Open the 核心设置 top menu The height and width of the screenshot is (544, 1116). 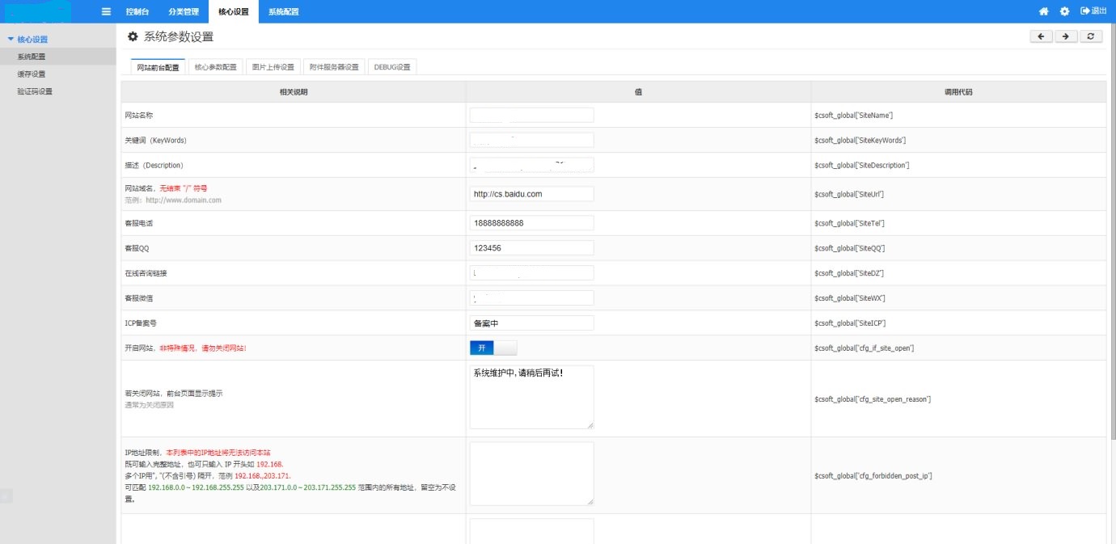[234, 11]
